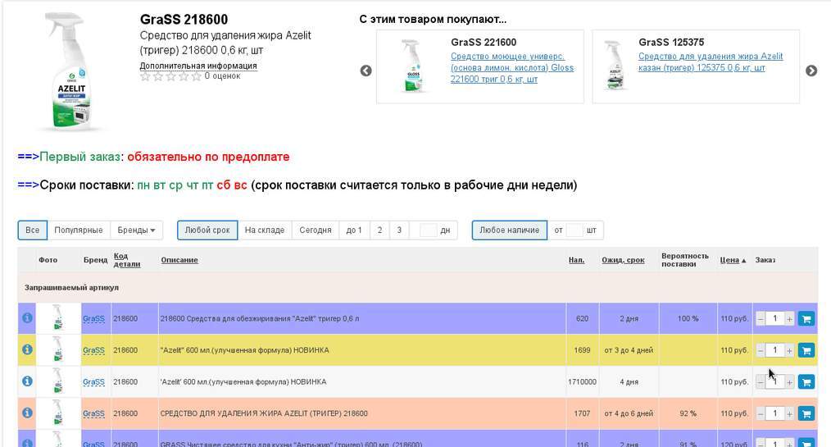Decrease quantity in the 620-stock row

[761, 319]
